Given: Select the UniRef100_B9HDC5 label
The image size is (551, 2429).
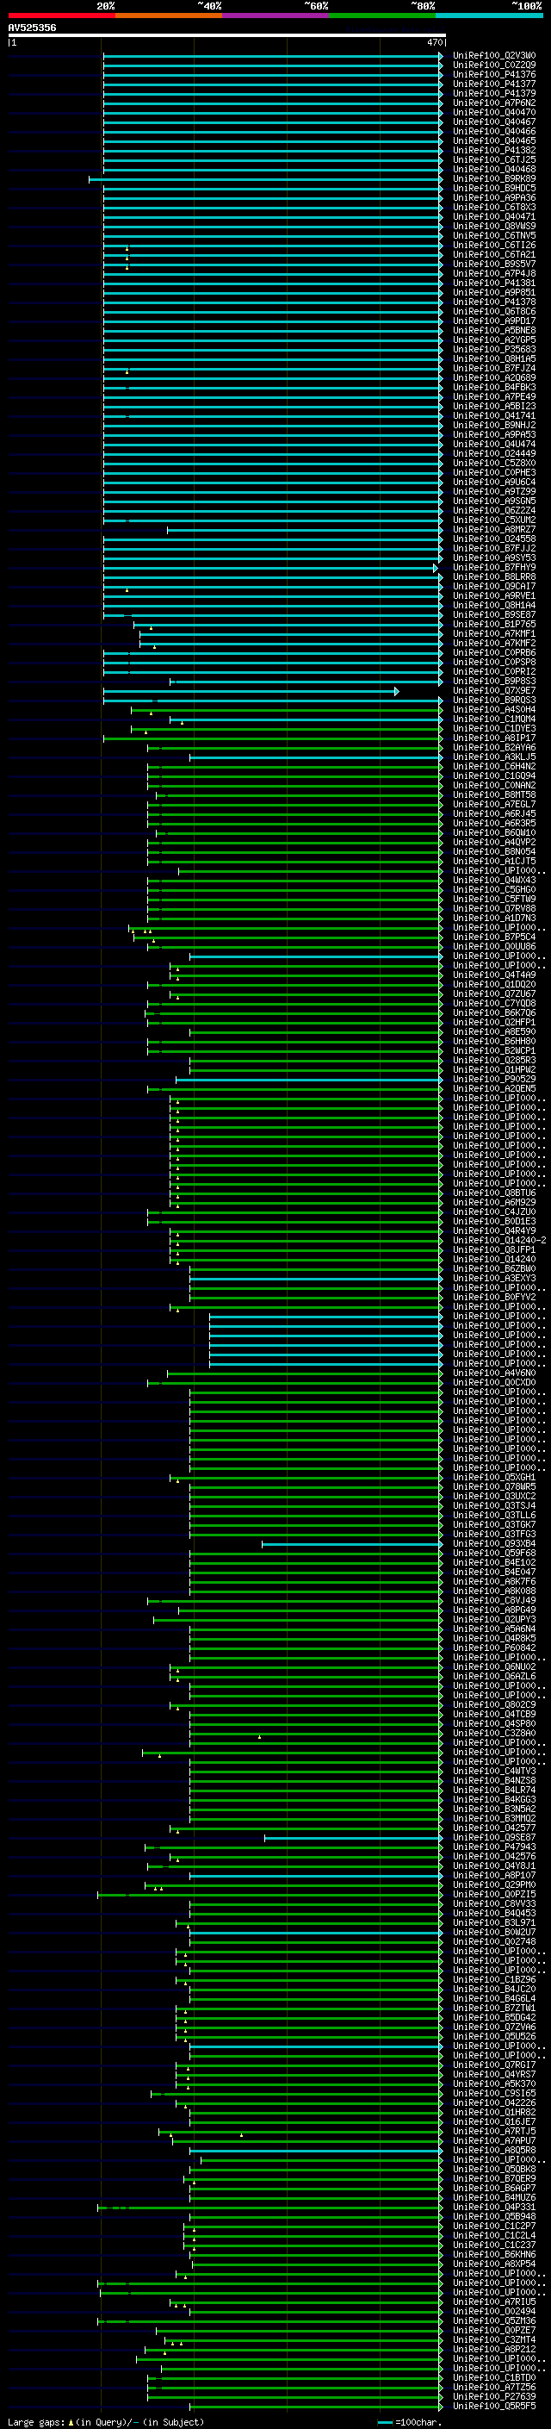Looking at the screenshot, I should coord(494,189).
